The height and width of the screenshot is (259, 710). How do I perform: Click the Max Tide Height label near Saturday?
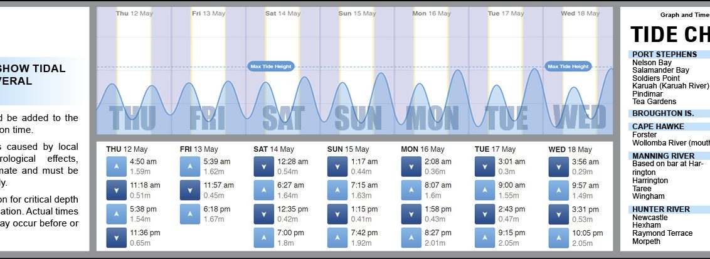[271, 66]
